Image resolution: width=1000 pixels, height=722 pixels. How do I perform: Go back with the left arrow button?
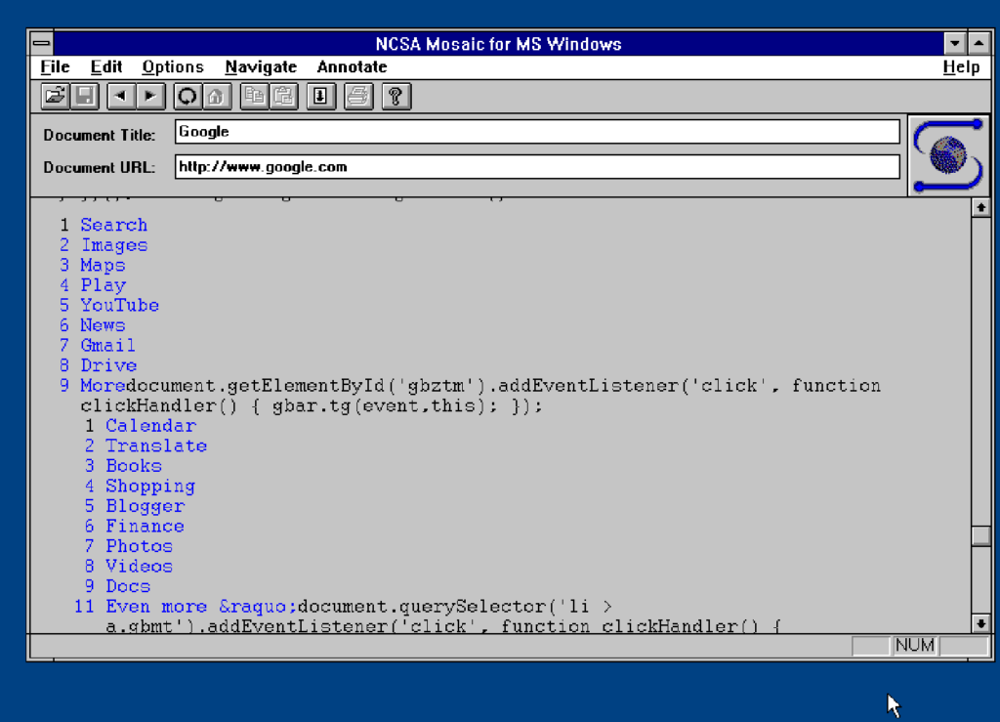[x=120, y=96]
